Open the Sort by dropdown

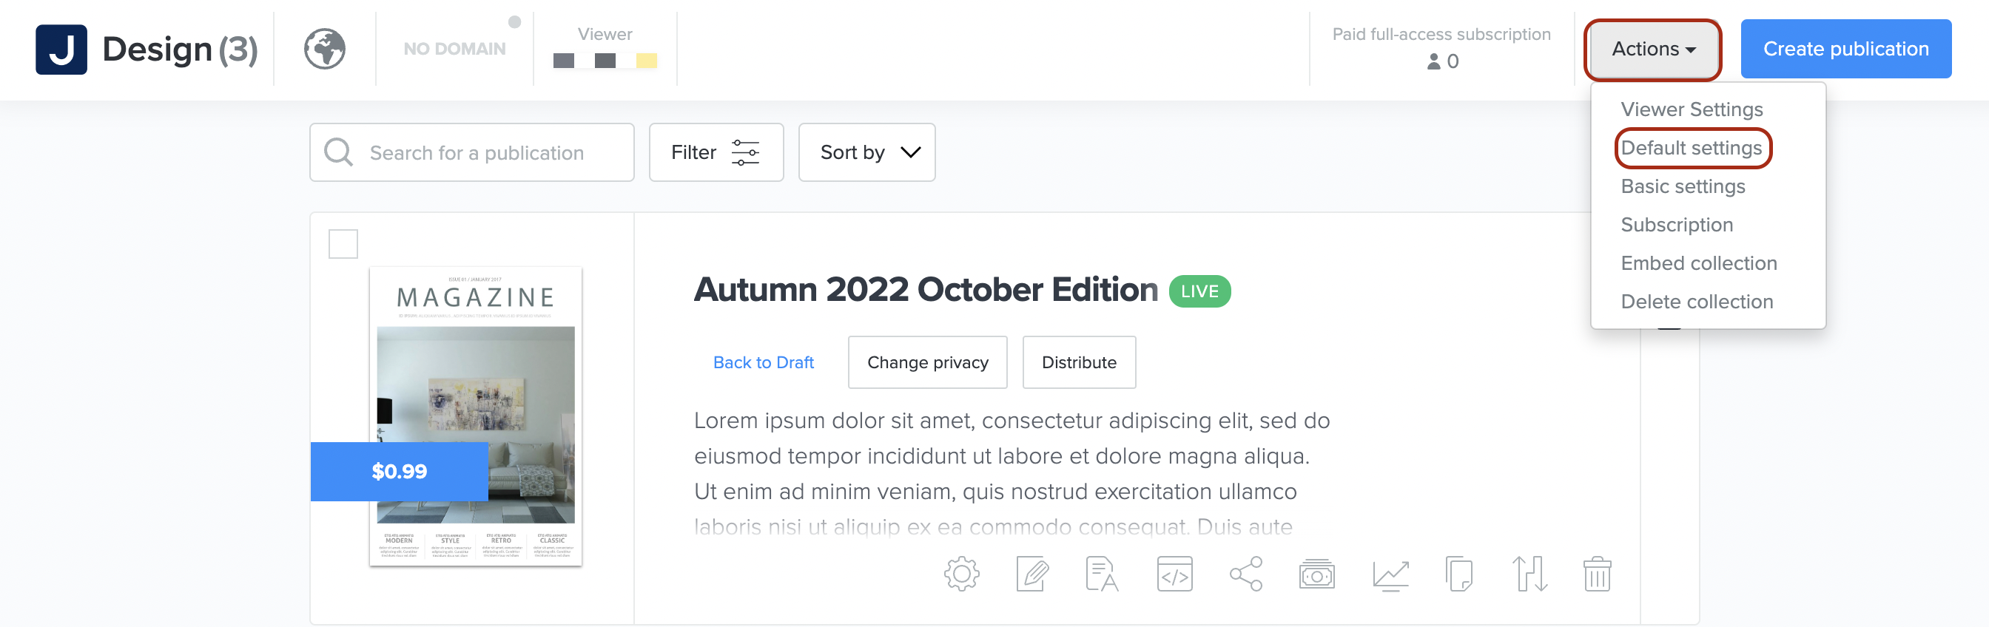click(866, 153)
